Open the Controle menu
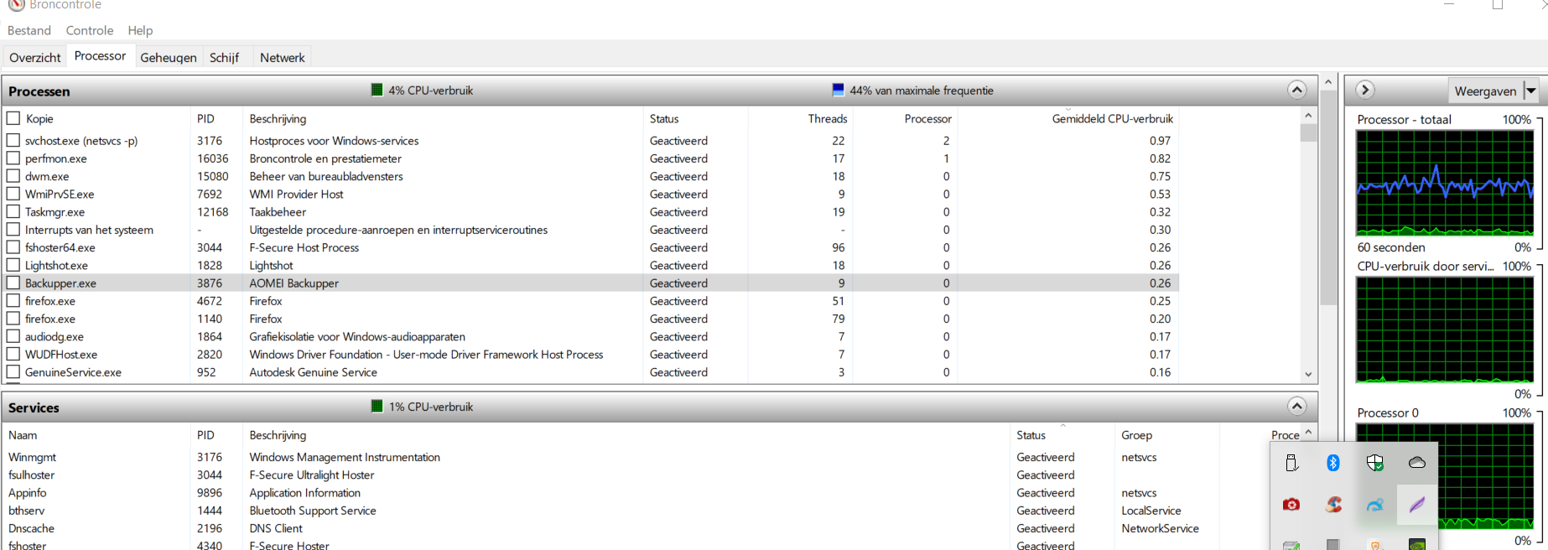Viewport: 1548px width, 550px height. 90,30
